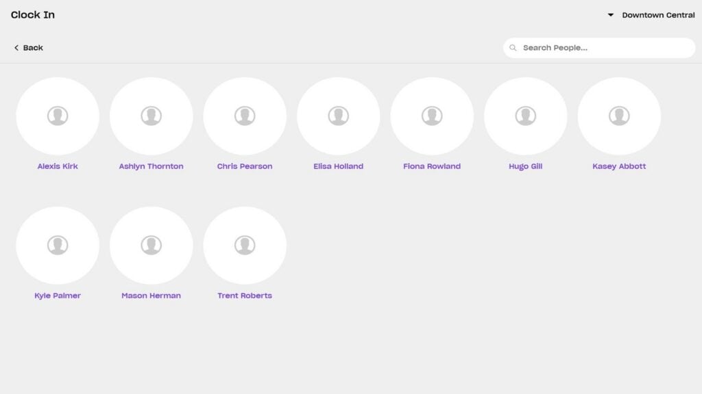702x394 pixels.
Task: Select Elisa Holland's profile avatar
Action: pos(338,116)
